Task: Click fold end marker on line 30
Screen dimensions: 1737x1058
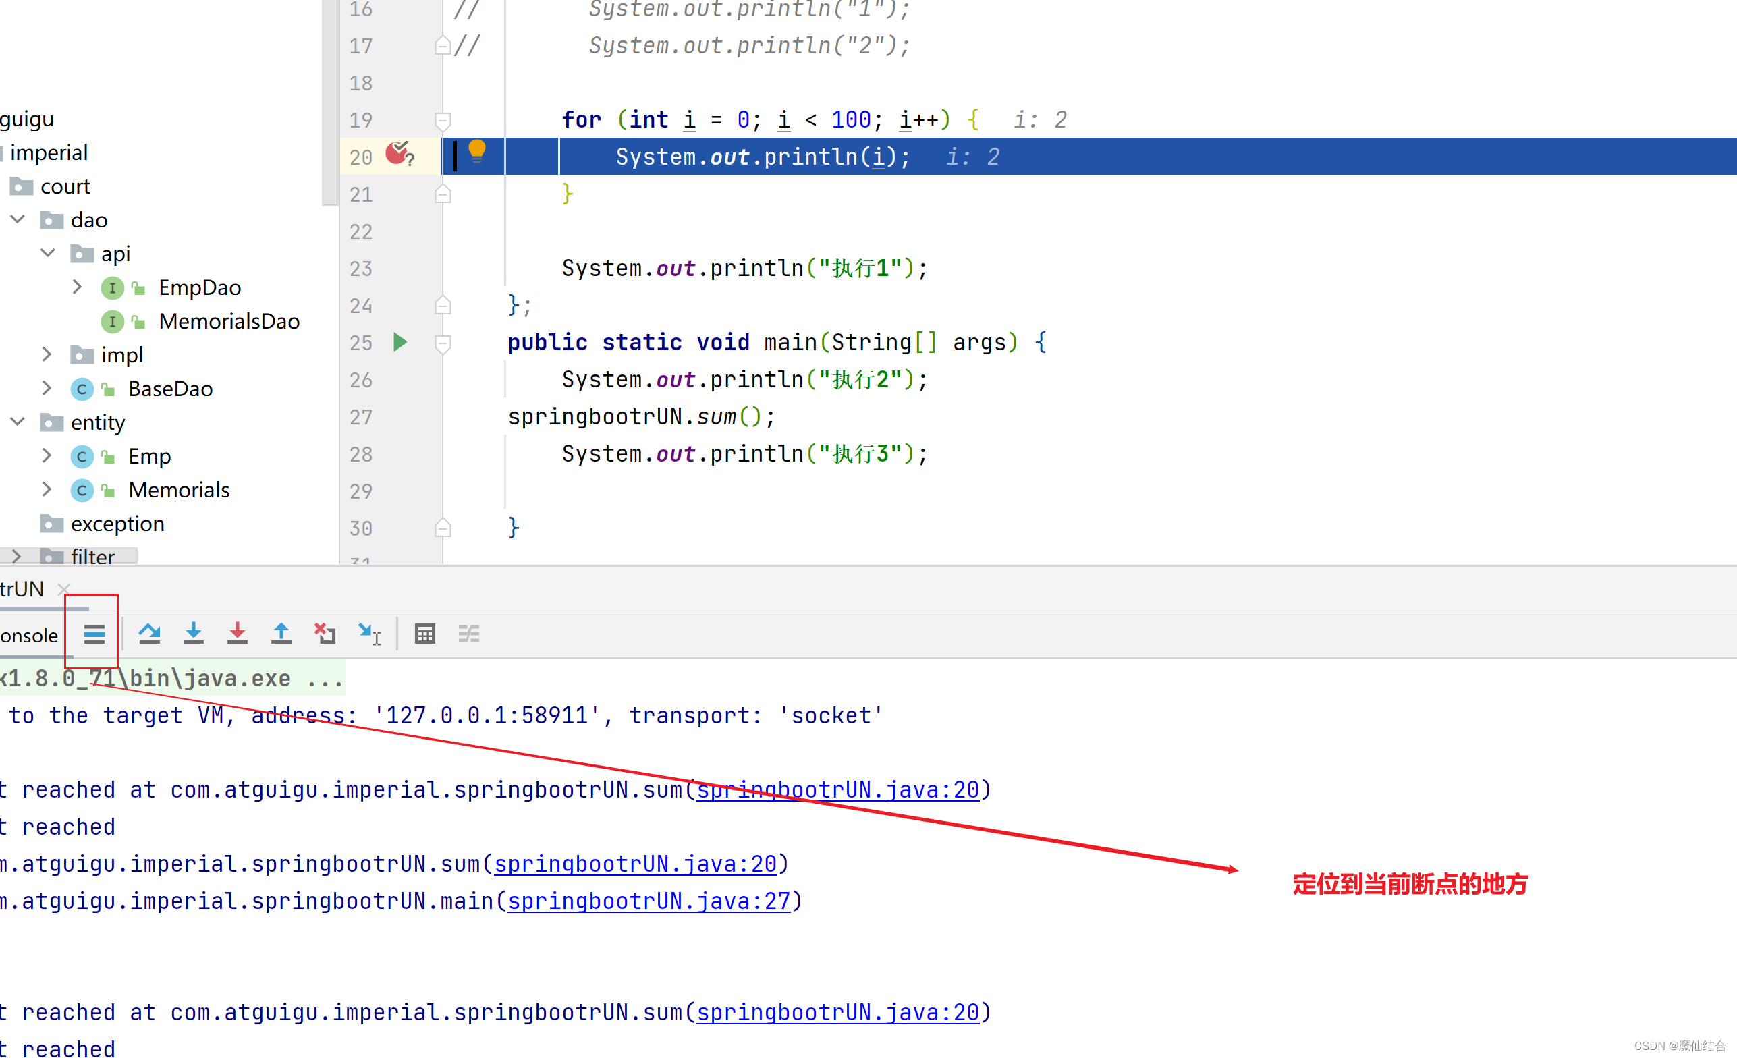Action: pyautogui.click(x=443, y=528)
